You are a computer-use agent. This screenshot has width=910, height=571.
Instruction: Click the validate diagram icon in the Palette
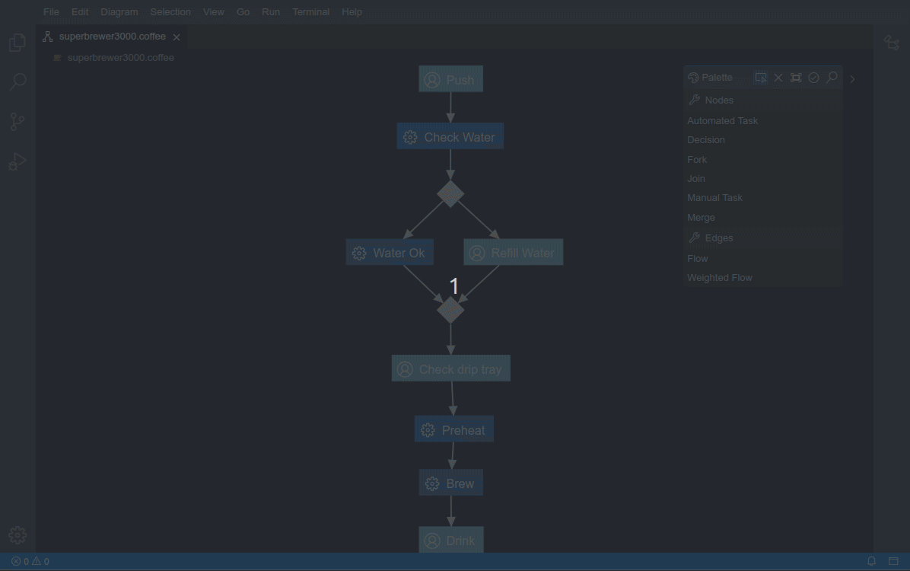(813, 77)
